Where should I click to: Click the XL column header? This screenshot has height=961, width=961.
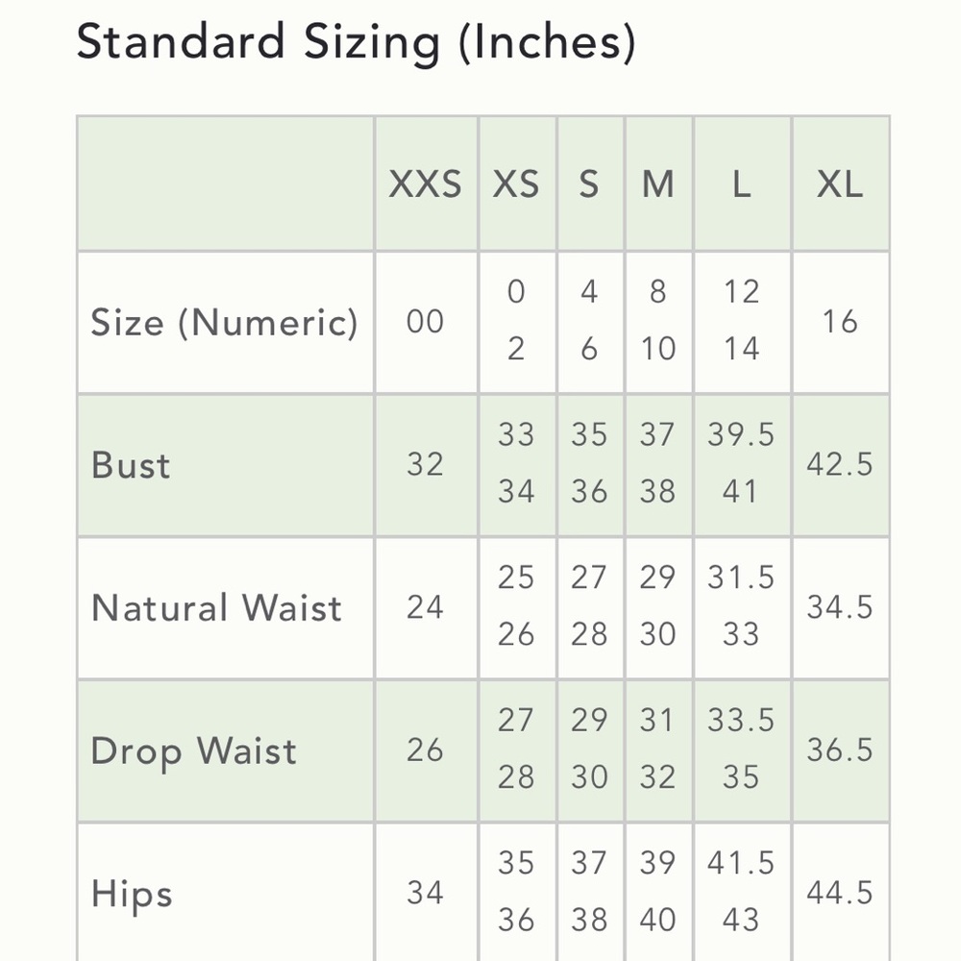tap(840, 184)
